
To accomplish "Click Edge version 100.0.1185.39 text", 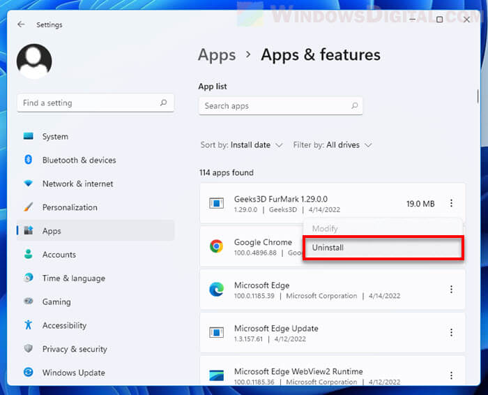I will coord(254,296).
